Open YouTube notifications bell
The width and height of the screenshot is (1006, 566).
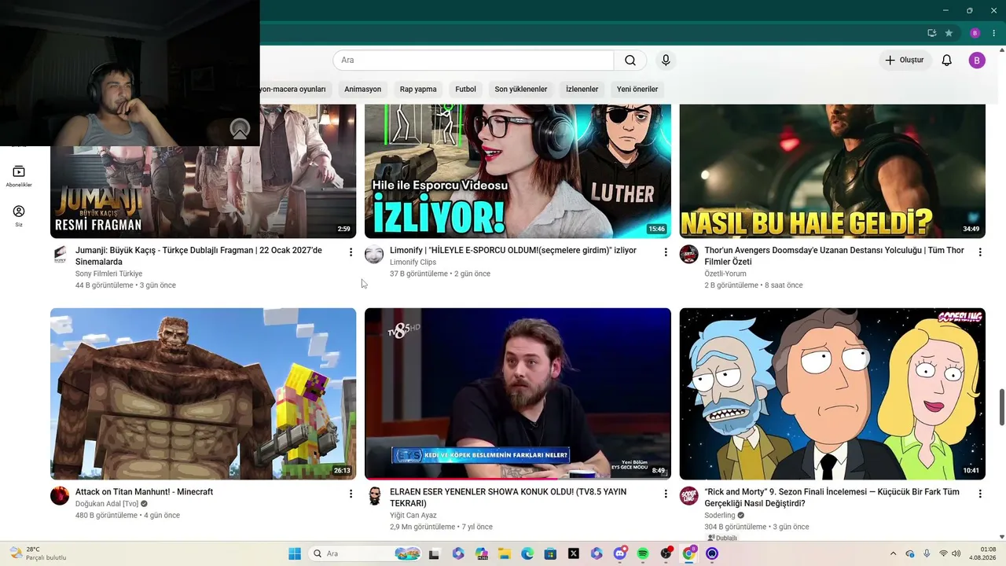(x=947, y=61)
